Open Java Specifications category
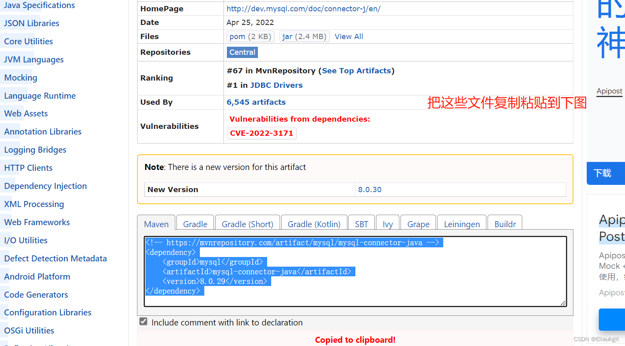The image size is (625, 346). [39, 5]
